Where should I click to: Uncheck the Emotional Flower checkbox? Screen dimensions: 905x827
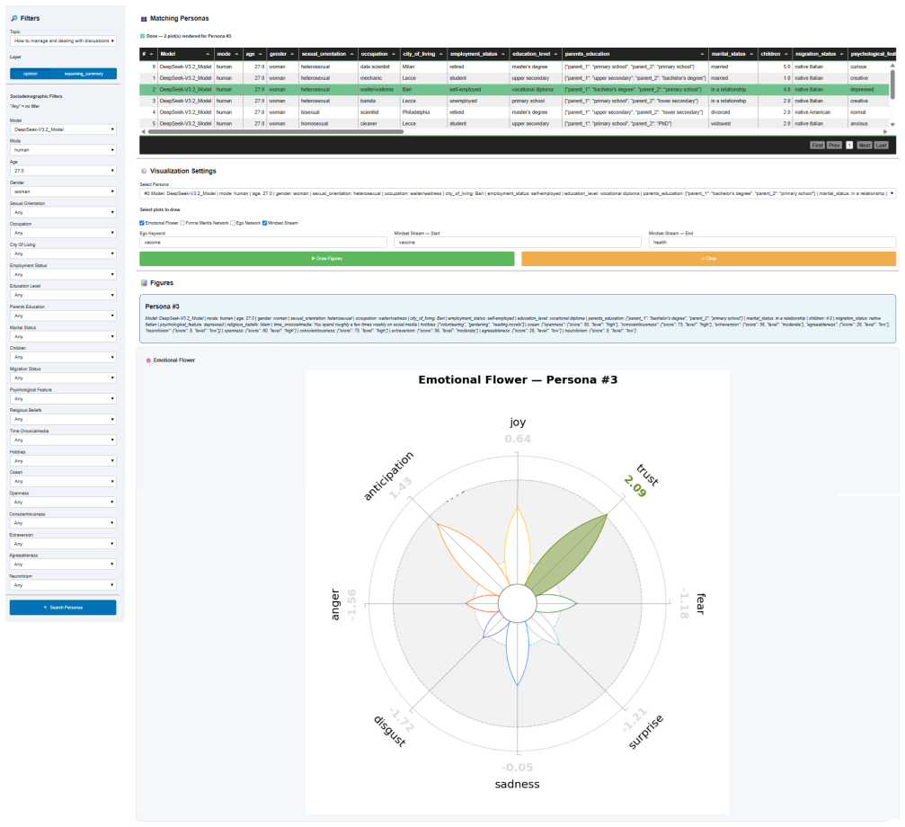tap(142, 223)
